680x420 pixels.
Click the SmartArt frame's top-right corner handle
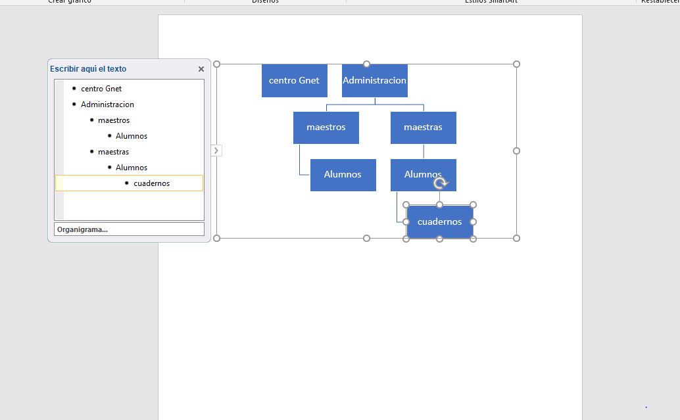point(516,64)
